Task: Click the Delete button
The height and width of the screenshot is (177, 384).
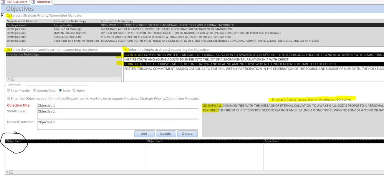Action: pos(187,134)
